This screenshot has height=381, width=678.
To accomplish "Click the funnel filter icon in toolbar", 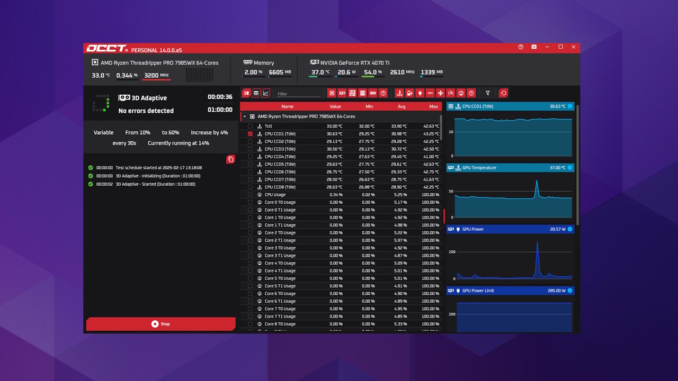I will 488,93.
